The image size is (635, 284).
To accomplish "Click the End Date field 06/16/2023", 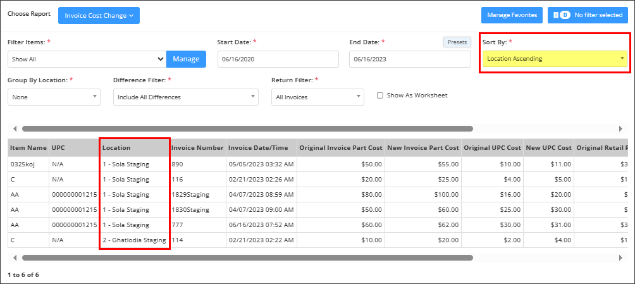I will (x=410, y=59).
